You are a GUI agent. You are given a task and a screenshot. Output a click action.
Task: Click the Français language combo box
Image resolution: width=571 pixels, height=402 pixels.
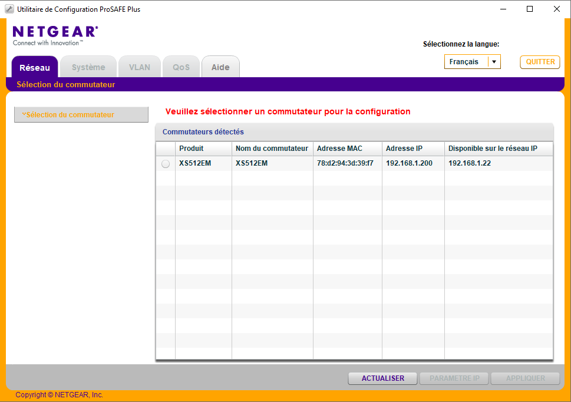pyautogui.click(x=466, y=62)
